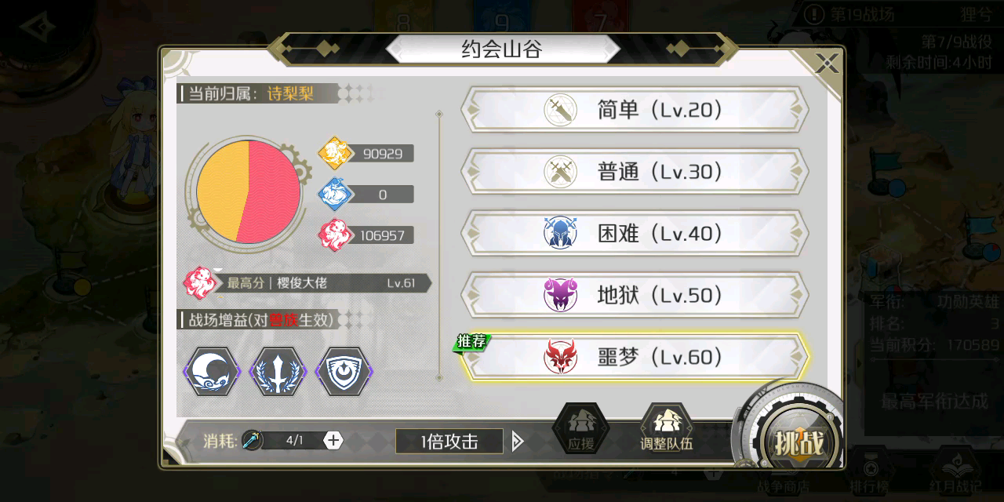This screenshot has width=1004, height=502.
Task: Click the red faction score icon
Action: [333, 235]
